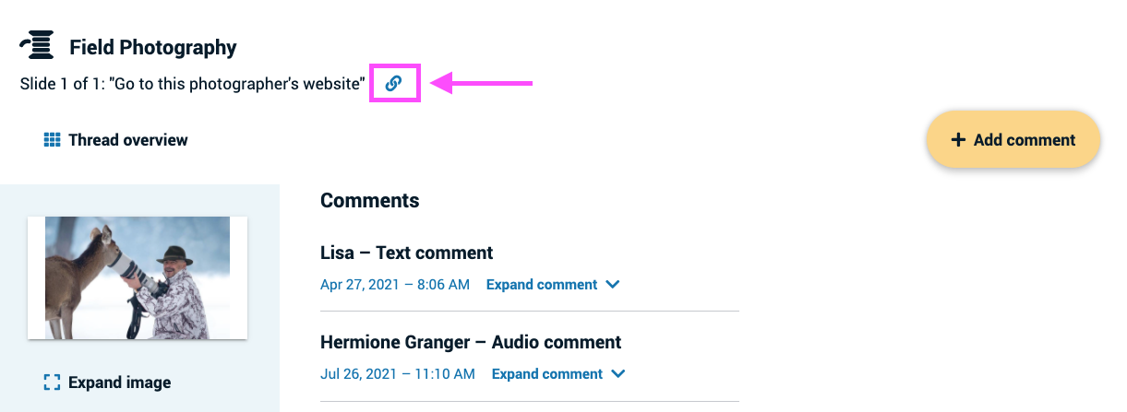Click Expand comment under Hermione Granger
The width and height of the screenshot is (1127, 412).
coord(547,374)
